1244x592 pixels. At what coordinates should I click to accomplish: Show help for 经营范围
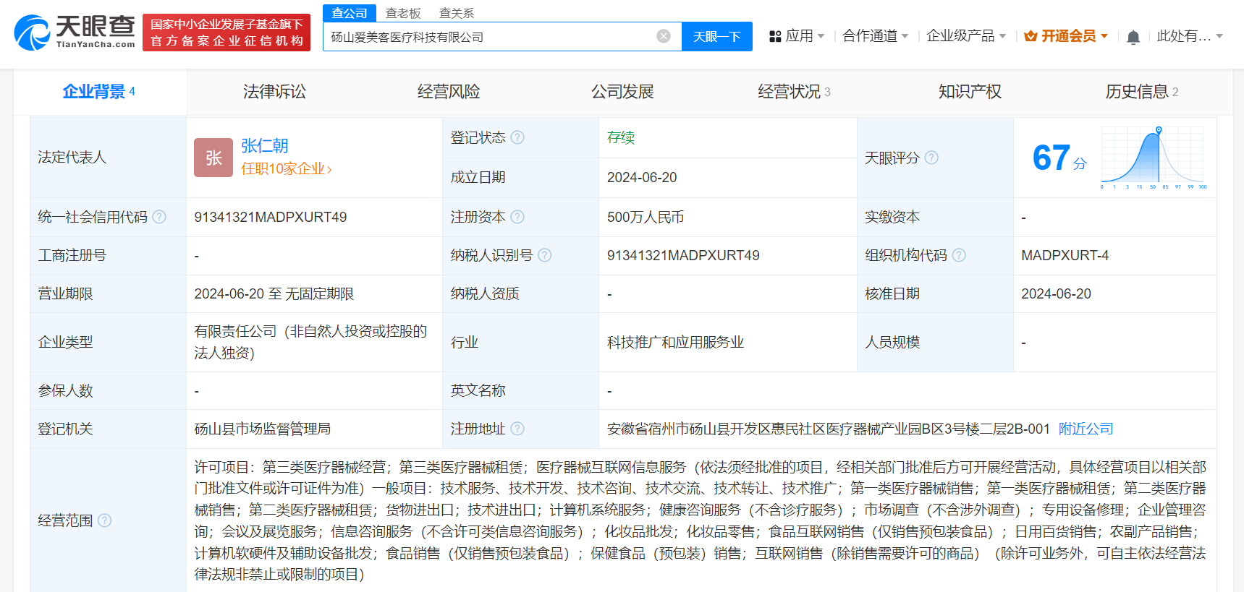(104, 520)
